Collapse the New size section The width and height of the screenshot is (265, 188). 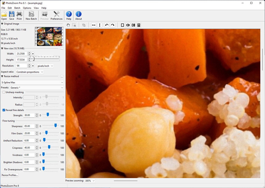tap(2, 48)
